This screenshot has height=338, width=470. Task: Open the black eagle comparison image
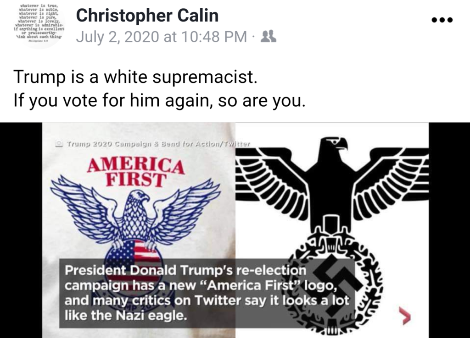point(332,230)
